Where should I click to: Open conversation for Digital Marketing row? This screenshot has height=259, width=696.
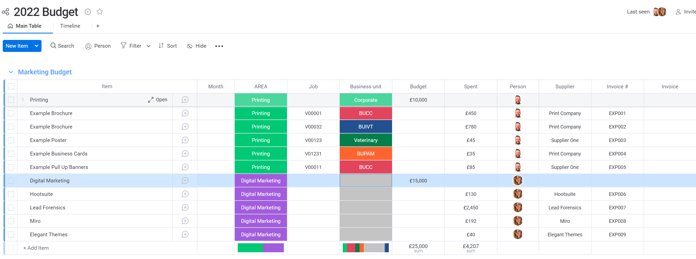(x=185, y=181)
